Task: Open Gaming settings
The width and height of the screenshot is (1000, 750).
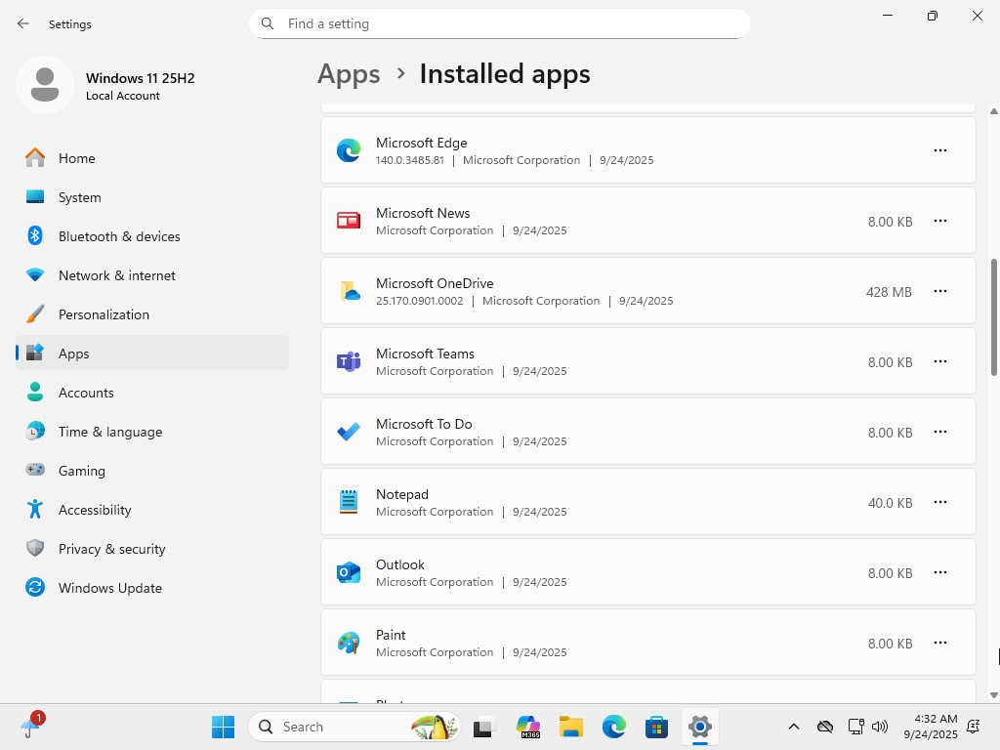Action: pos(152,471)
